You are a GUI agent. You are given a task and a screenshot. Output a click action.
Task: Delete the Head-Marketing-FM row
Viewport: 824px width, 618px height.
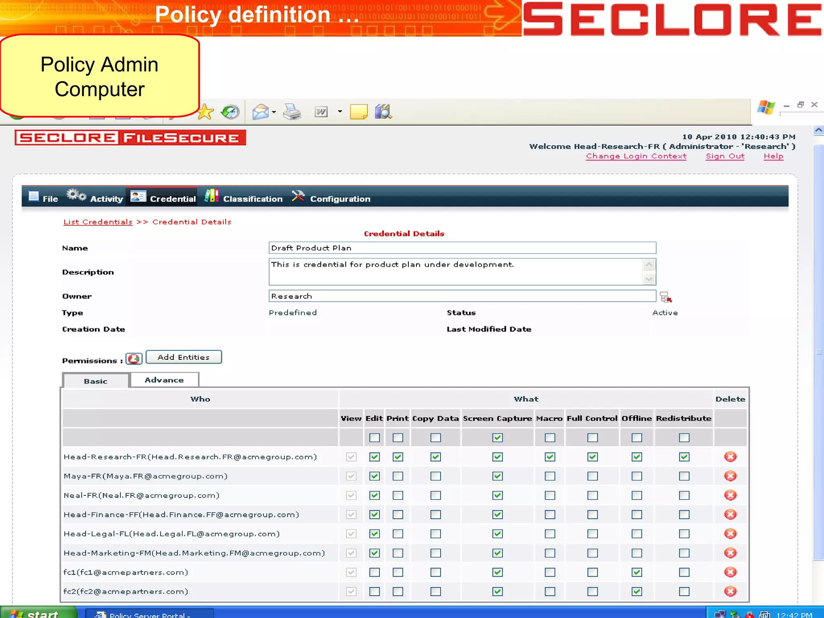(730, 553)
